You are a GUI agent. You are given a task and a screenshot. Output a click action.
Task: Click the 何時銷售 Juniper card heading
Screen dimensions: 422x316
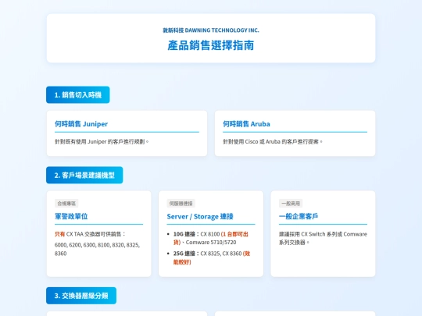81,124
